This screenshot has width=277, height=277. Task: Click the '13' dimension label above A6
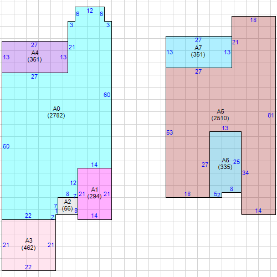[225, 128]
